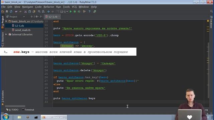Screen dimensions: 214x120
Task: Open the Database side tool window
Action: [x=211, y=22]
